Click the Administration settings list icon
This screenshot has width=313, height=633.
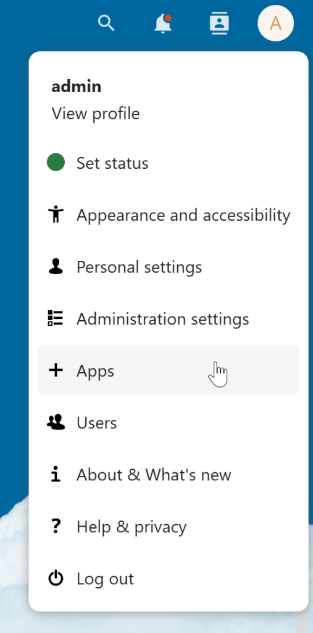56,318
